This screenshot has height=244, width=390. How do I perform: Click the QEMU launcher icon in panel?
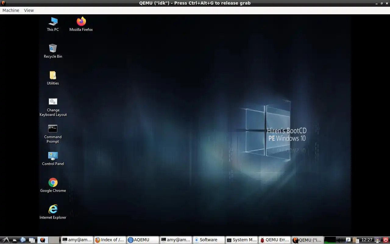pos(43,240)
